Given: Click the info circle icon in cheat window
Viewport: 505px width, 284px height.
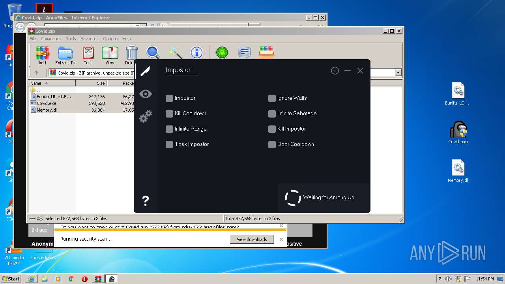Looking at the screenshot, I should pyautogui.click(x=335, y=71).
